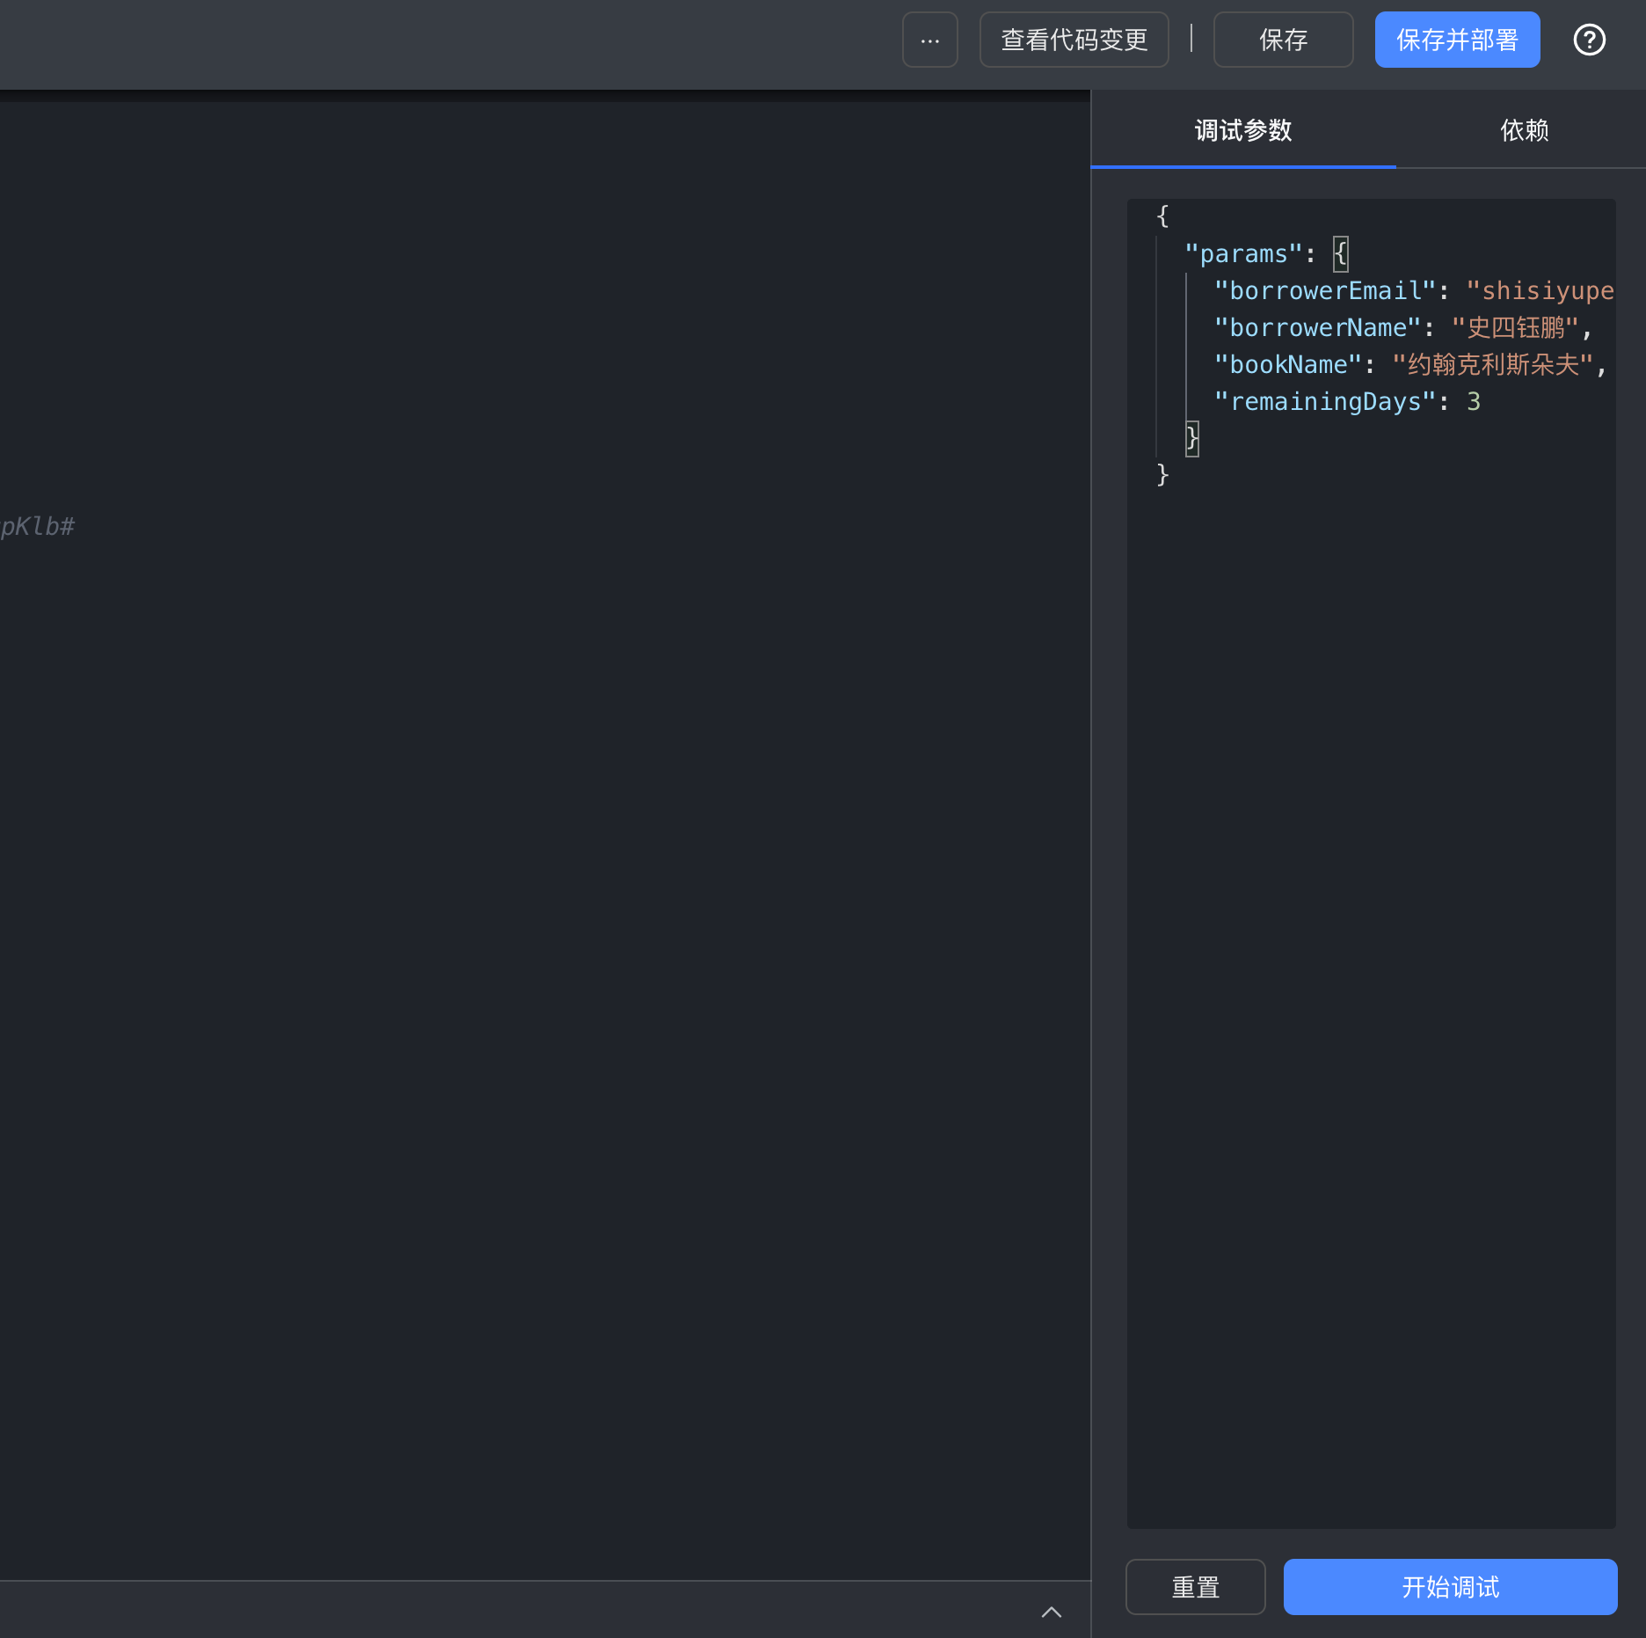Click the 查看代码变更 button
This screenshot has width=1646, height=1638.
pyautogui.click(x=1074, y=40)
